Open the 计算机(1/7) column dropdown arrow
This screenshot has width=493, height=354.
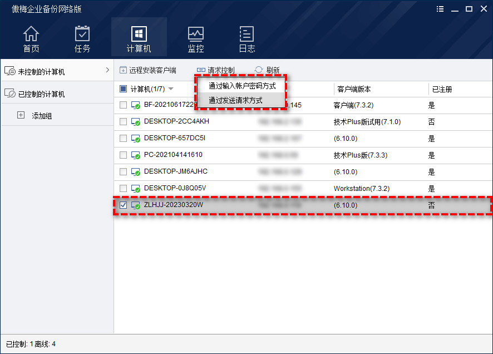(171, 89)
